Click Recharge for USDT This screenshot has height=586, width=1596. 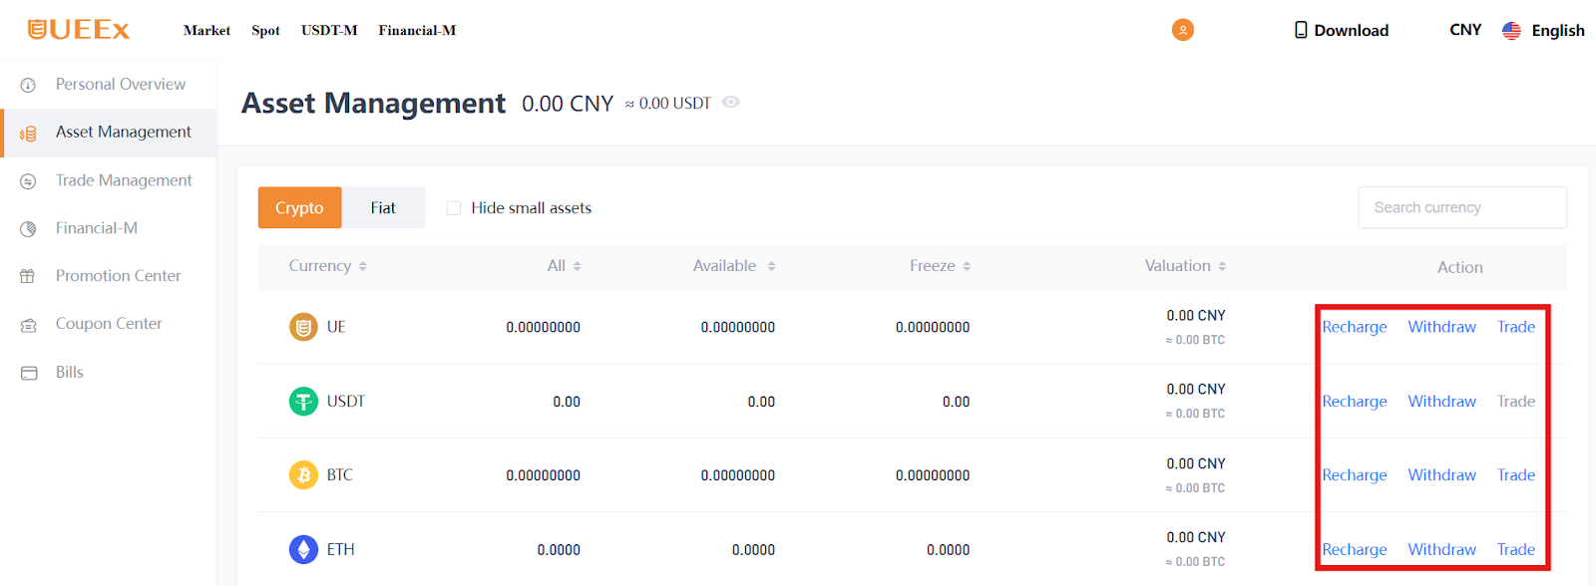point(1355,402)
